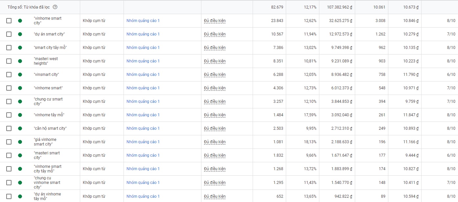Screen dimensions: 458x202
Task: Open 'Nhóm quảng cáo 1' in "masteri smart city" row
Action: [x=143, y=155]
